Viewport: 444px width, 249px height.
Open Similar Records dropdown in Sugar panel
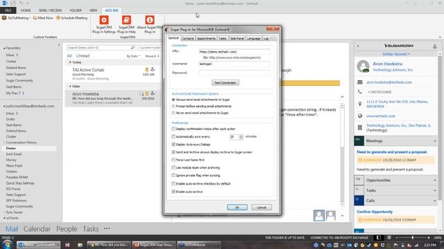pos(396,54)
